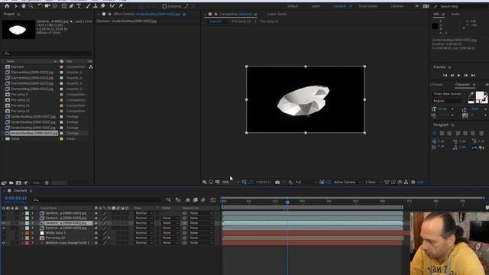Open the Graph Editor icon in timeline
The height and width of the screenshot is (275, 489).
213,200
